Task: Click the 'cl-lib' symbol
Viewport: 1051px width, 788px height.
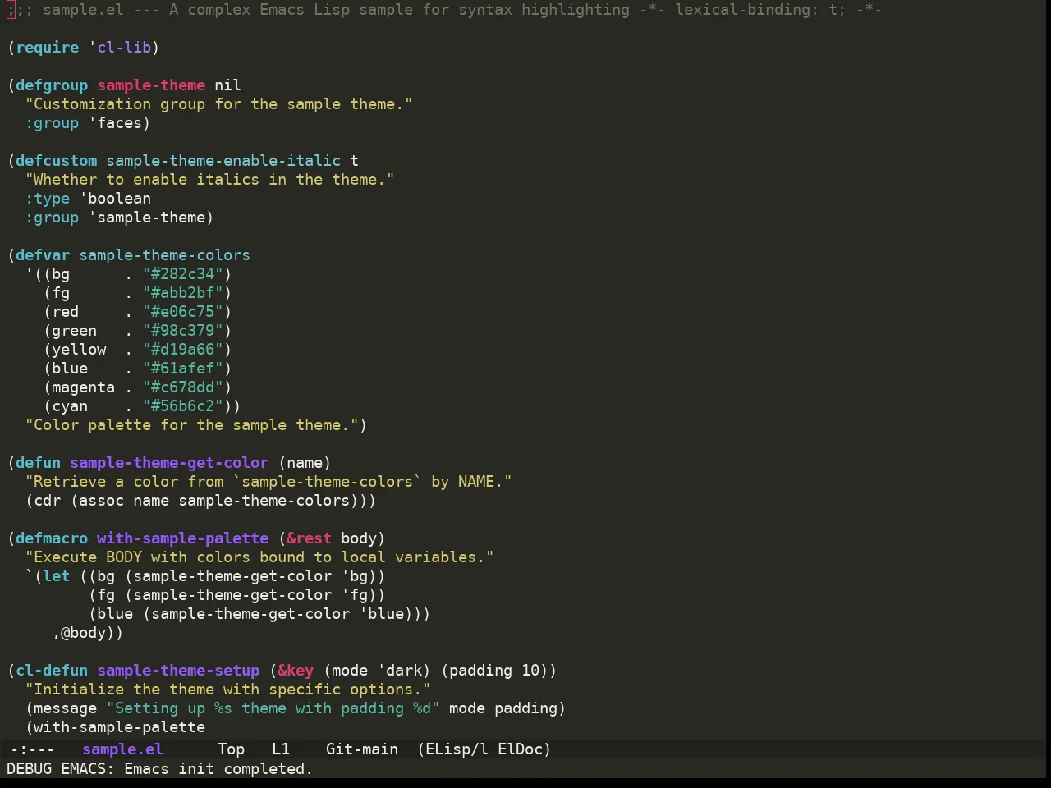Action: click(x=124, y=48)
